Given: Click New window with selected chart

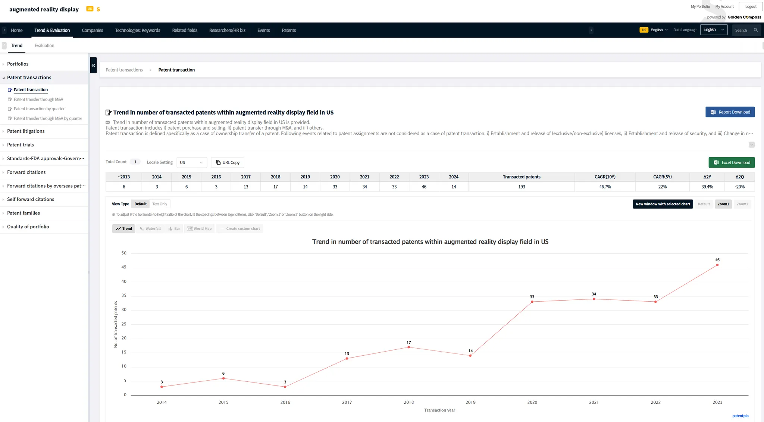Looking at the screenshot, I should tap(663, 204).
